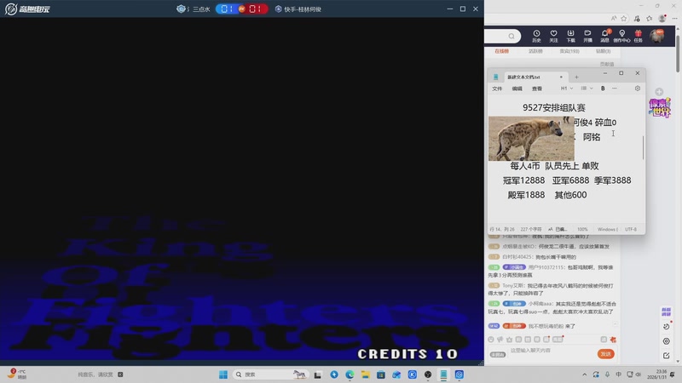Image resolution: width=682 pixels, height=383 pixels.
Task: Add a new tab in Notepad
Action: [x=576, y=77]
